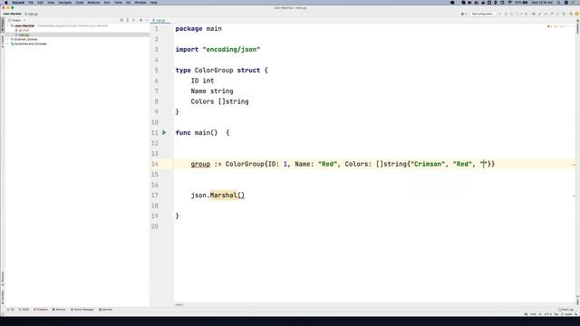This screenshot has width=580, height=326.
Task: Click Json-Marshal breadcrumb in navigation bar
Action: point(12,14)
